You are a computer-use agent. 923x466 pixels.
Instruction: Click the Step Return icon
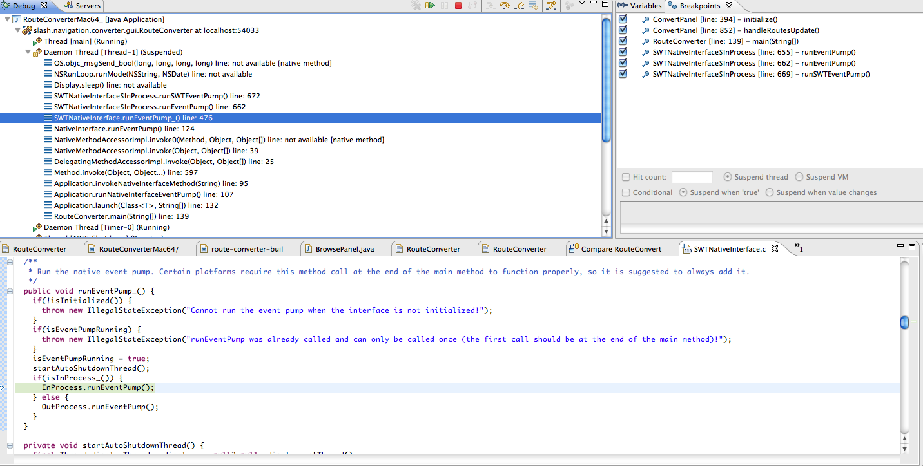tap(518, 6)
